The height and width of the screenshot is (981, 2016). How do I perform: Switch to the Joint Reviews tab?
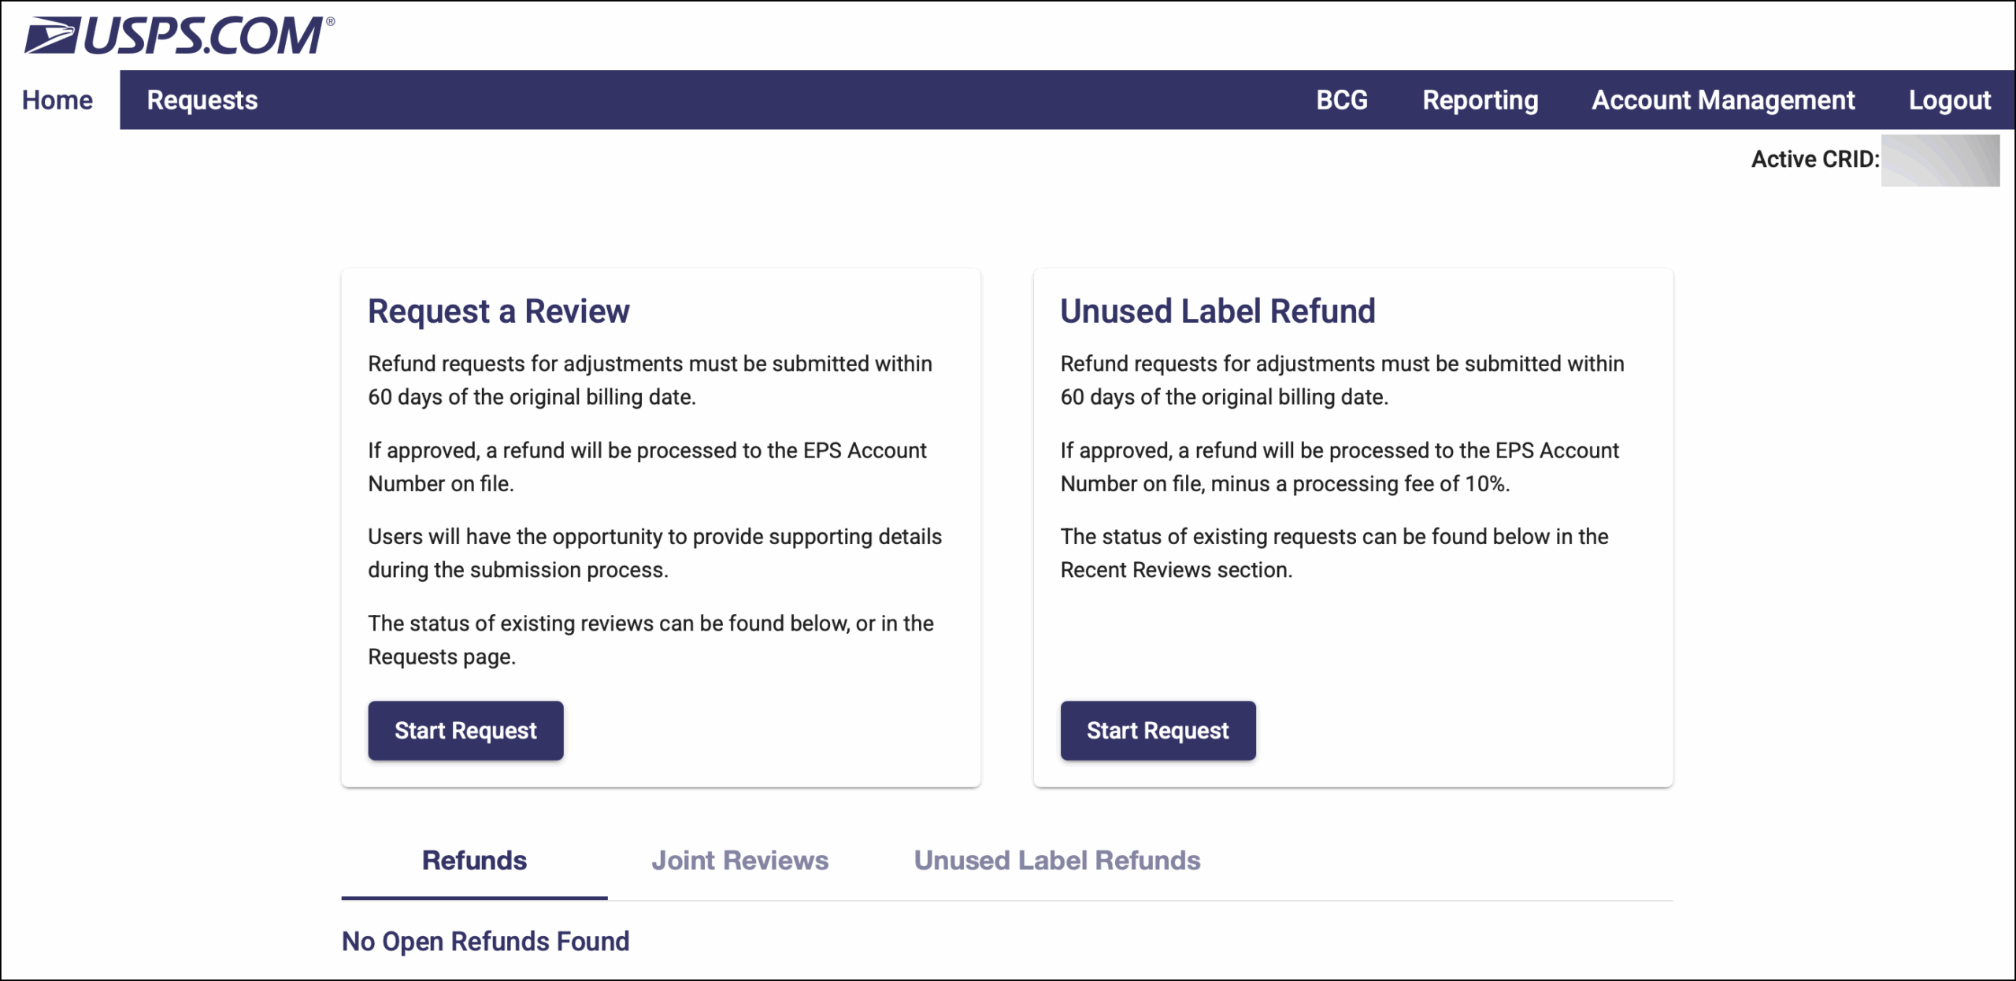pyautogui.click(x=739, y=861)
